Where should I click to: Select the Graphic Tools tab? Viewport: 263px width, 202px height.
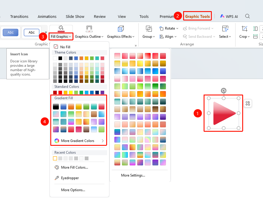coord(197,16)
